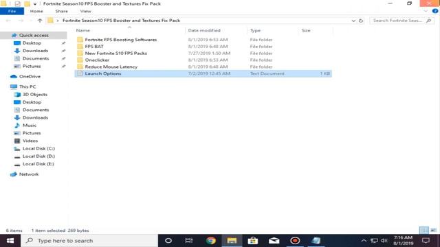Go back to the previous folder
Viewport: 440px width, 247px height.
point(8,21)
